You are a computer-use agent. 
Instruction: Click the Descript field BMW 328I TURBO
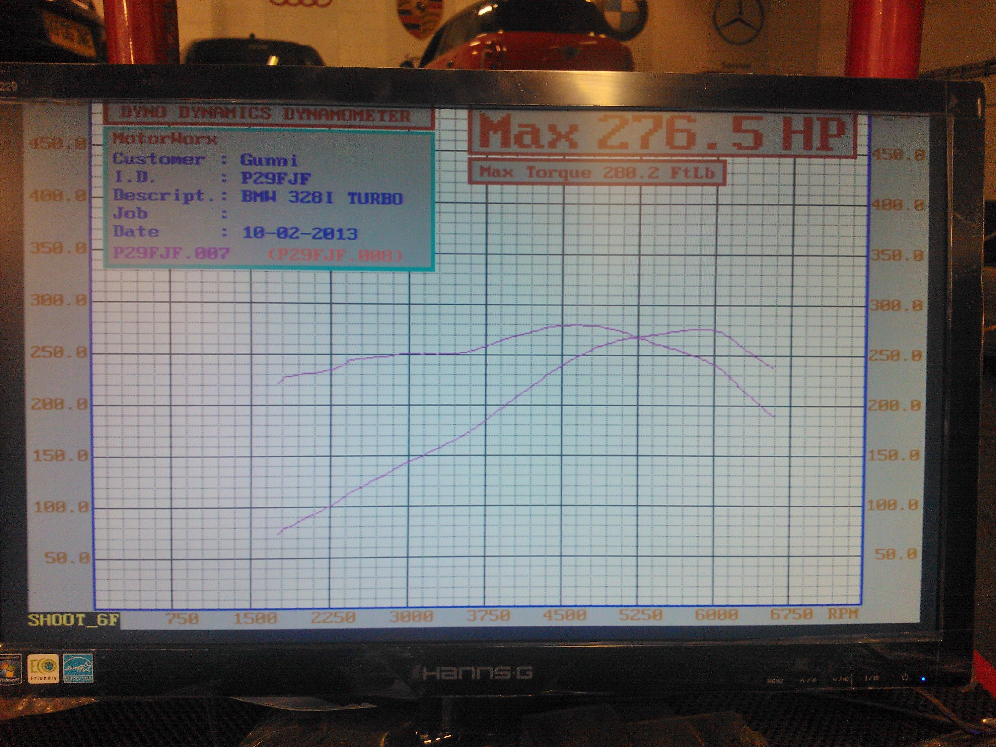(x=322, y=198)
